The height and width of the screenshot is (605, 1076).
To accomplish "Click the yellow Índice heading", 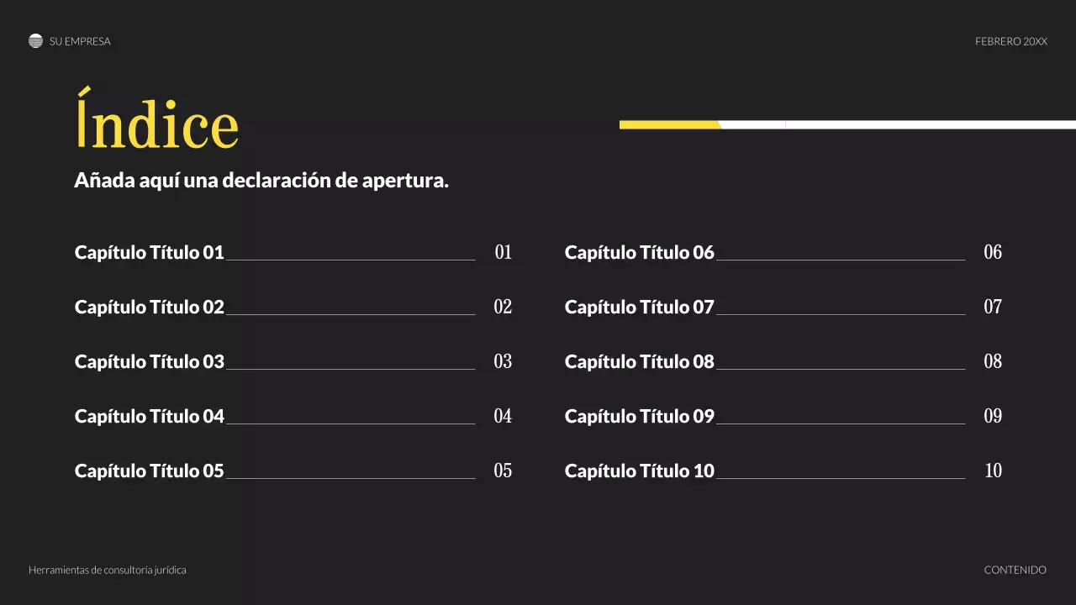I will click(157, 124).
